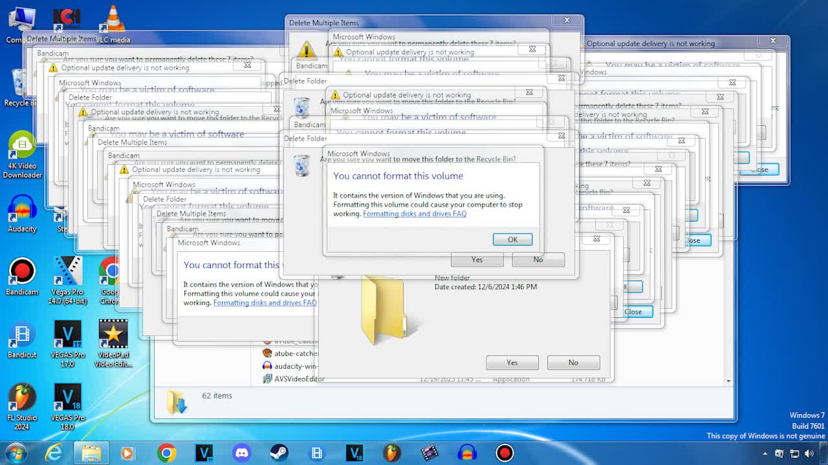The width and height of the screenshot is (828, 465).
Task: Select FL Studio 2024 desktop icon
Action: pyautogui.click(x=22, y=407)
